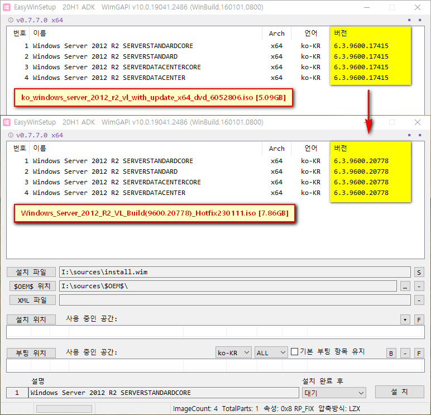
Task: Click the install.wim path input field
Action: pos(234,272)
